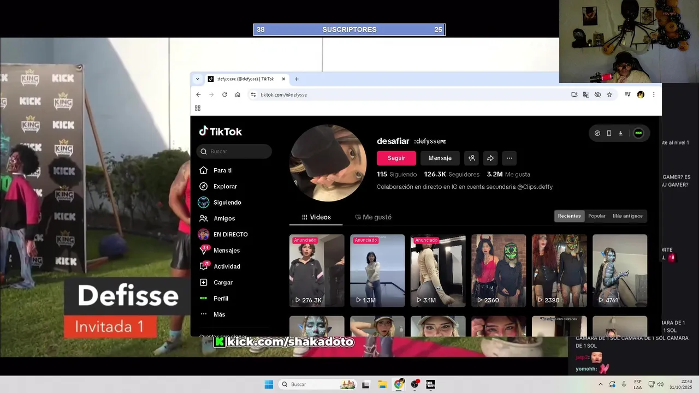The image size is (699, 393).
Task: Sort videos by Recientes
Action: click(x=569, y=216)
